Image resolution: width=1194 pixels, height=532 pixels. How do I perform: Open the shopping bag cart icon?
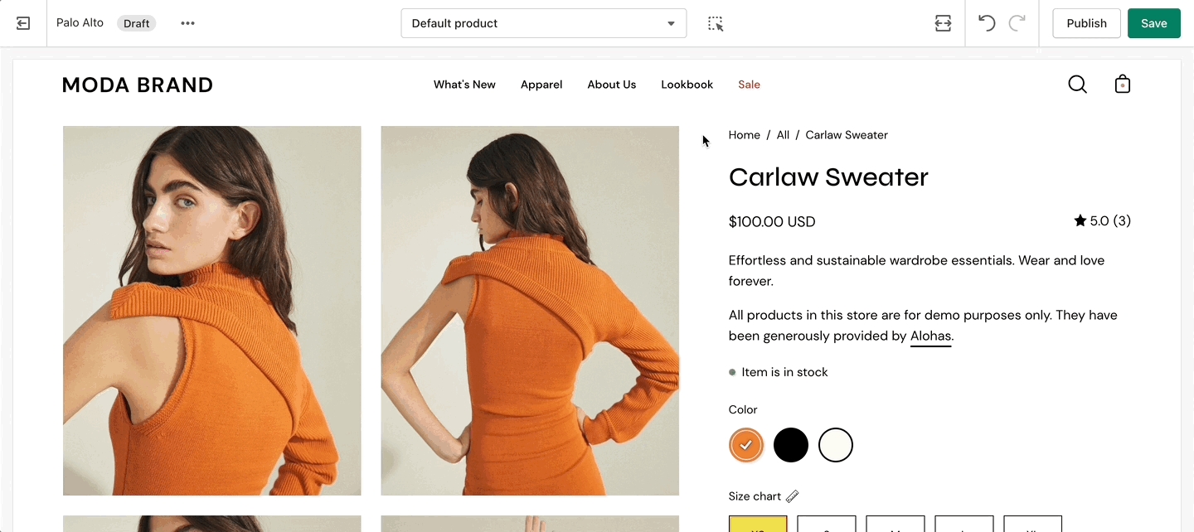tap(1123, 85)
